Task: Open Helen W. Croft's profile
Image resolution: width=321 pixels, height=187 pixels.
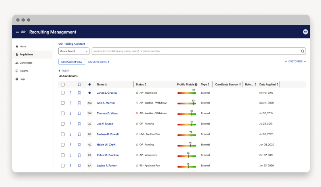Action: 106,145
